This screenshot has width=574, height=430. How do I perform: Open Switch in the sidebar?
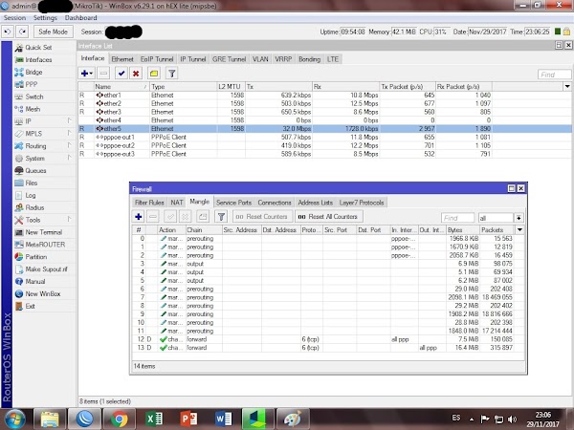34,97
